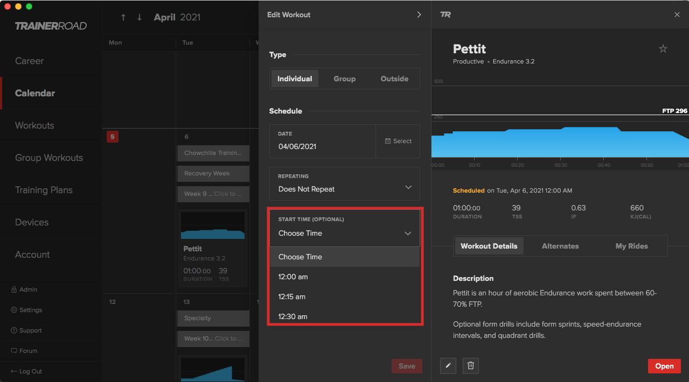
Task: Click the Pettit workout card on calendar
Action: coord(213,249)
